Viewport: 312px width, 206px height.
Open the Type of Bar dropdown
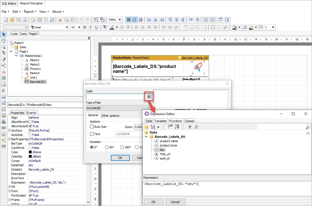point(149,108)
